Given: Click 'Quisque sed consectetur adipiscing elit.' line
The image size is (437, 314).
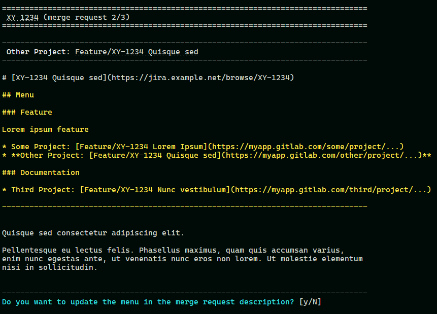Looking at the screenshot, I should (x=93, y=233).
